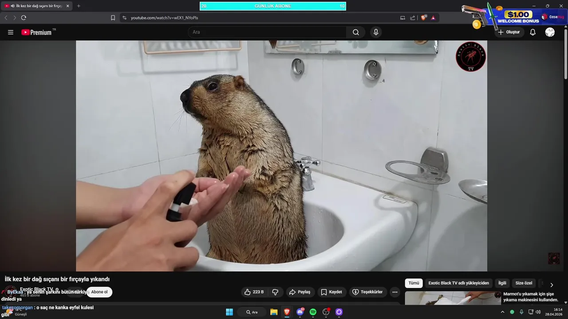Open a new browser tab
This screenshot has width=568, height=319.
(79, 6)
